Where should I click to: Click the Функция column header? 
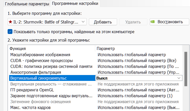point(18,48)
